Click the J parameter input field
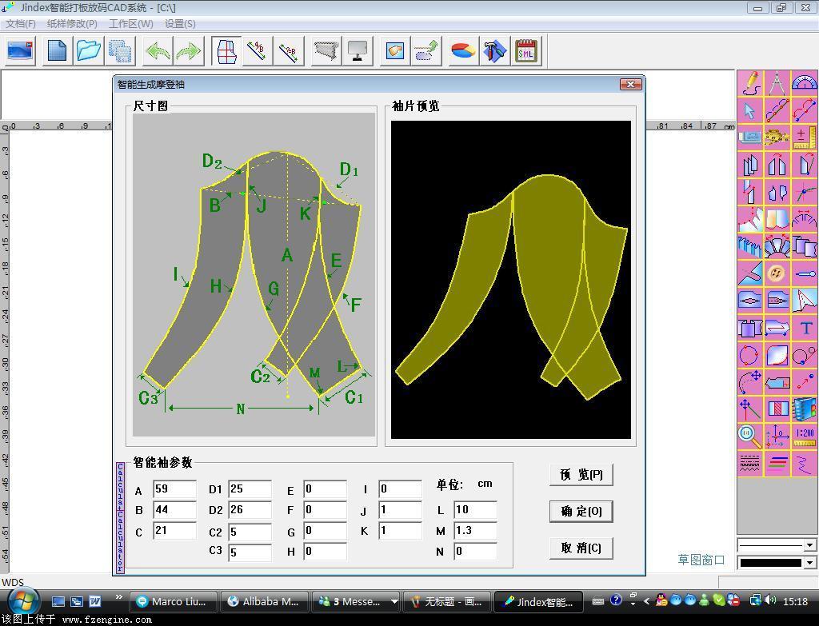Screen dimensions: 819x626 coord(400,509)
